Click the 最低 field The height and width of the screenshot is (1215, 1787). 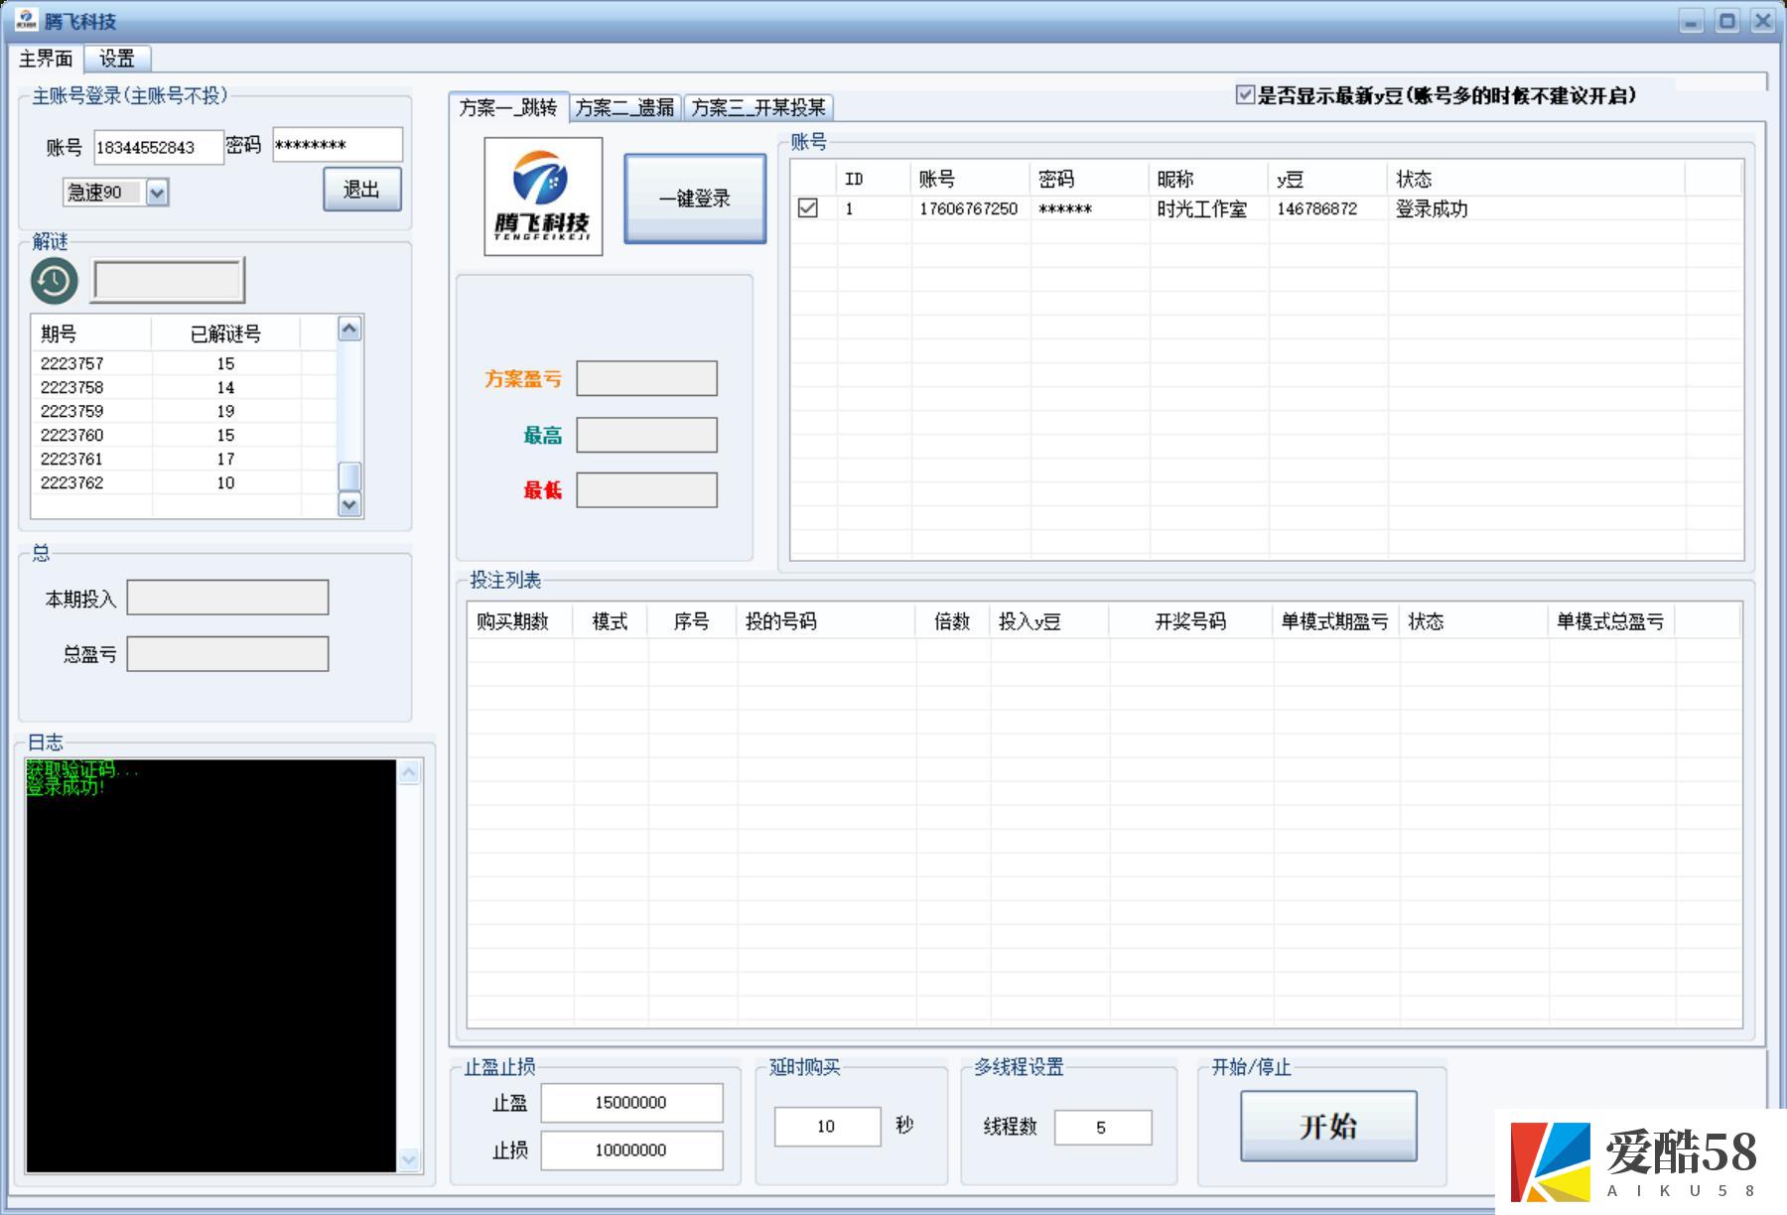coord(647,490)
